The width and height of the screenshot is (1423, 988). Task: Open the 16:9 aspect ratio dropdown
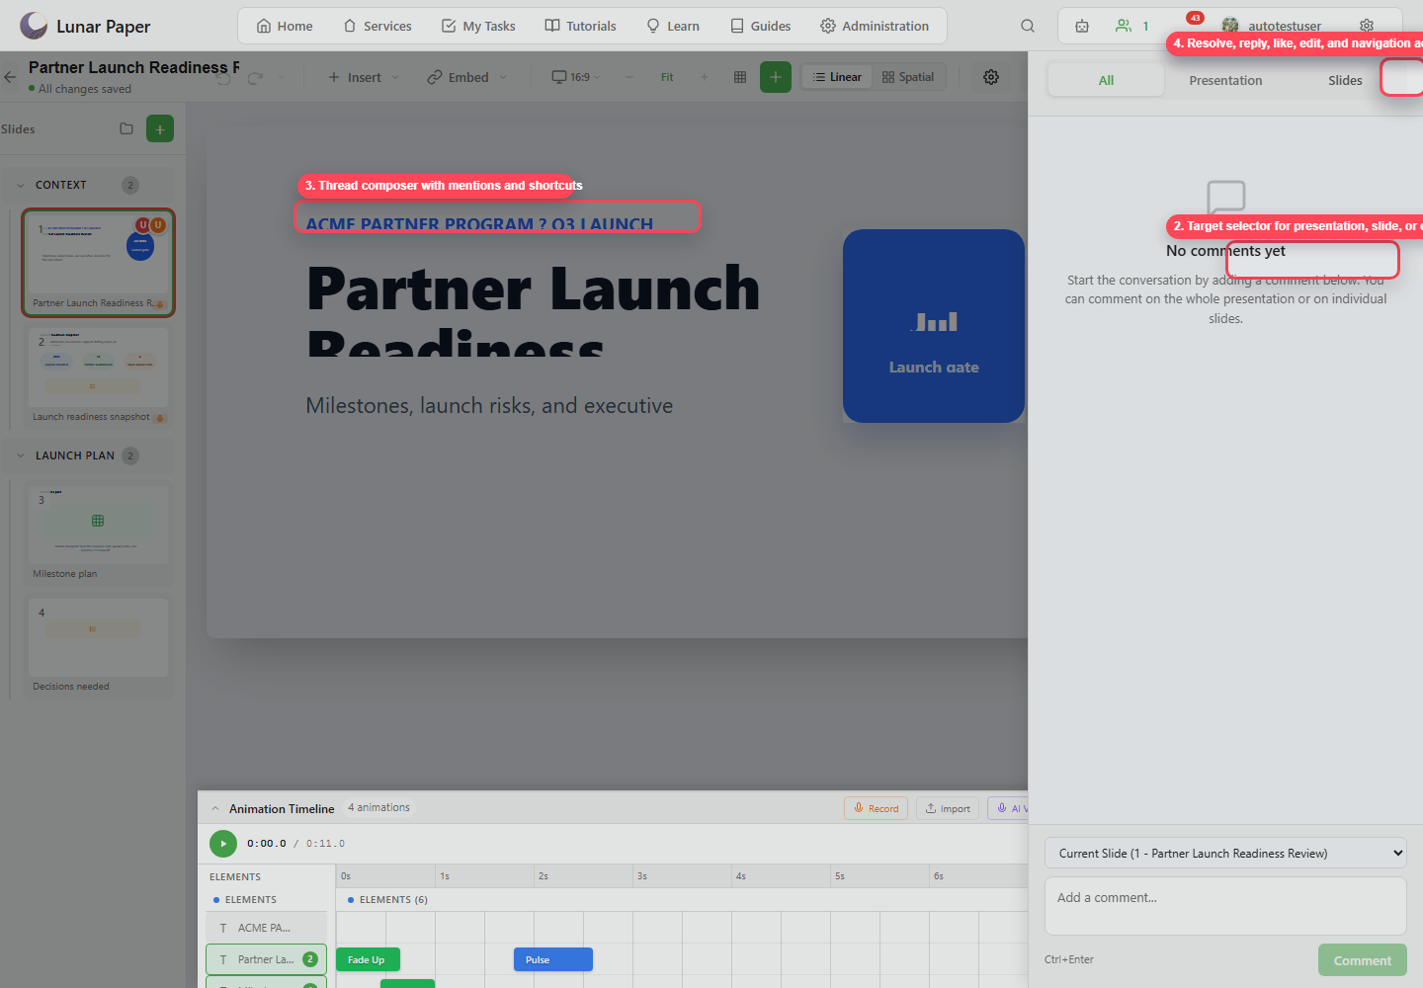point(576,77)
